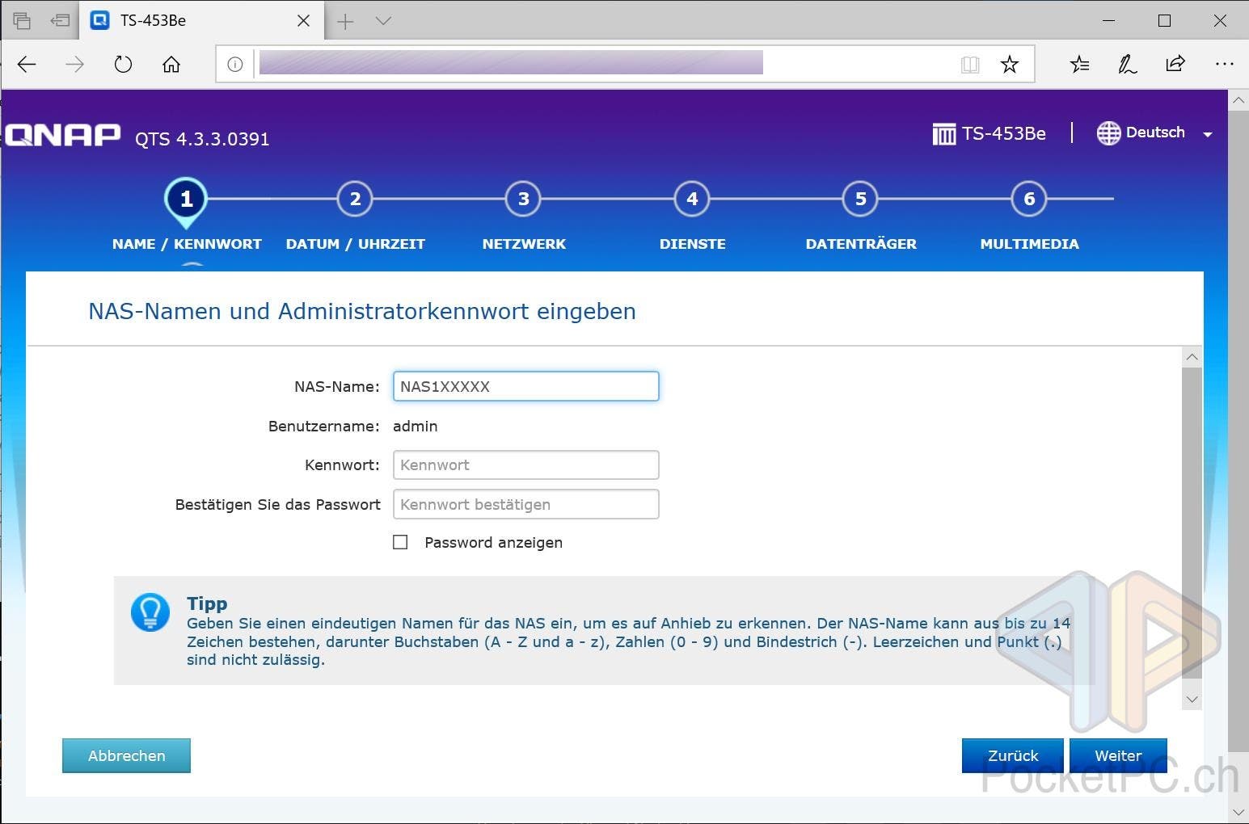
Task: Click the share page icon
Action: point(1175,65)
